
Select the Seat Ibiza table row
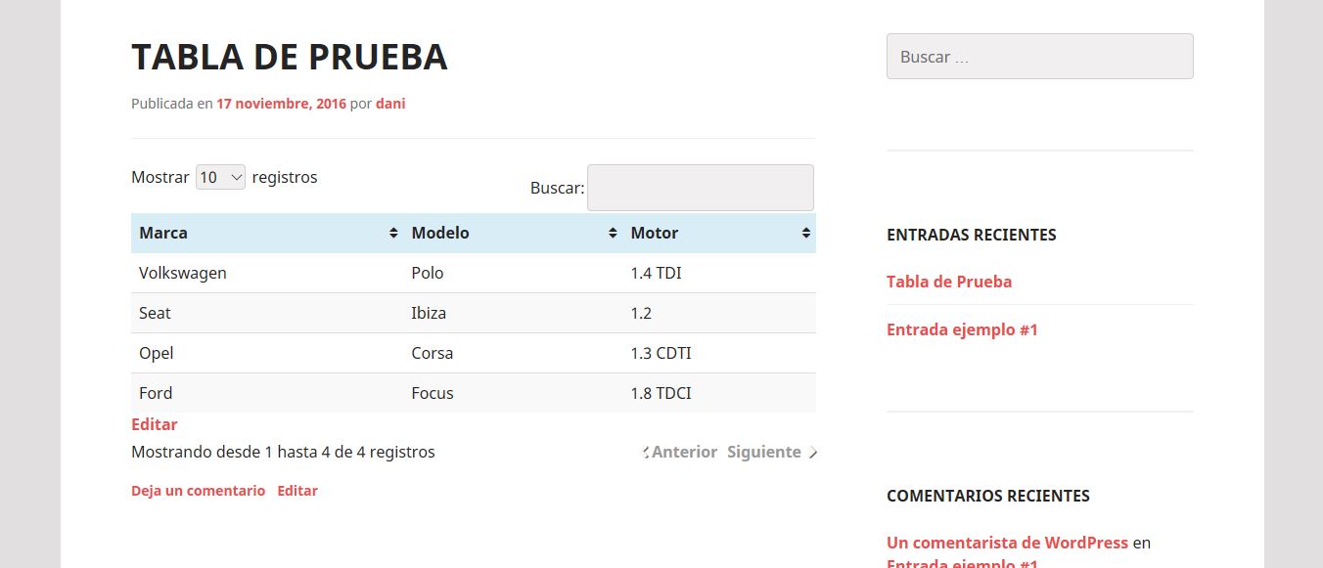tap(391, 313)
